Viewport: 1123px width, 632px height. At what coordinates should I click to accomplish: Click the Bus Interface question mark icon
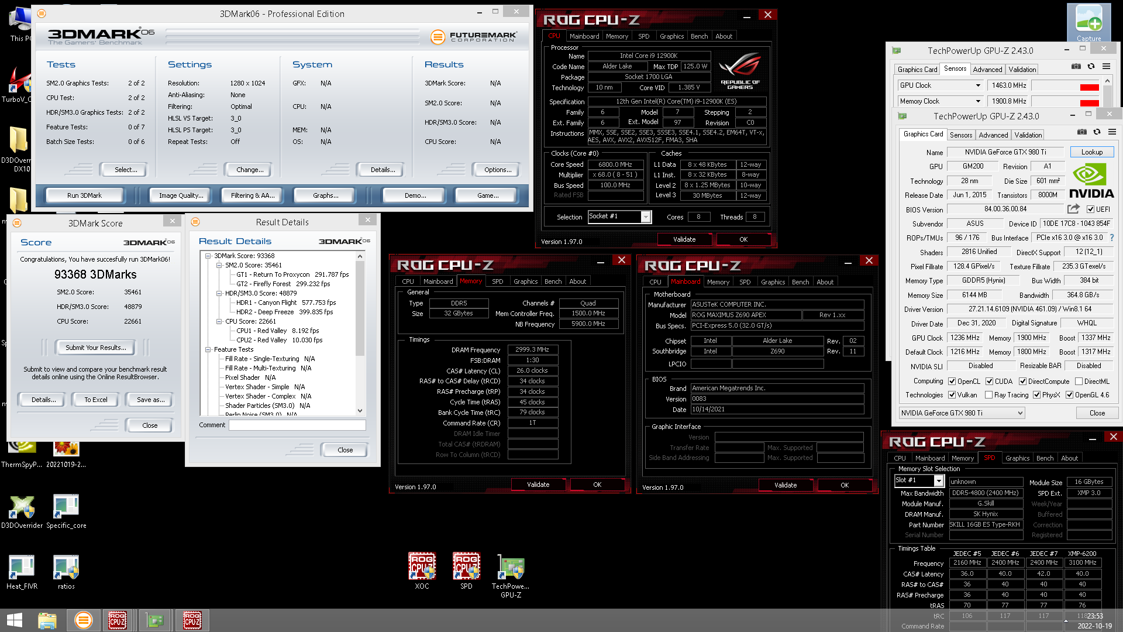1112,238
